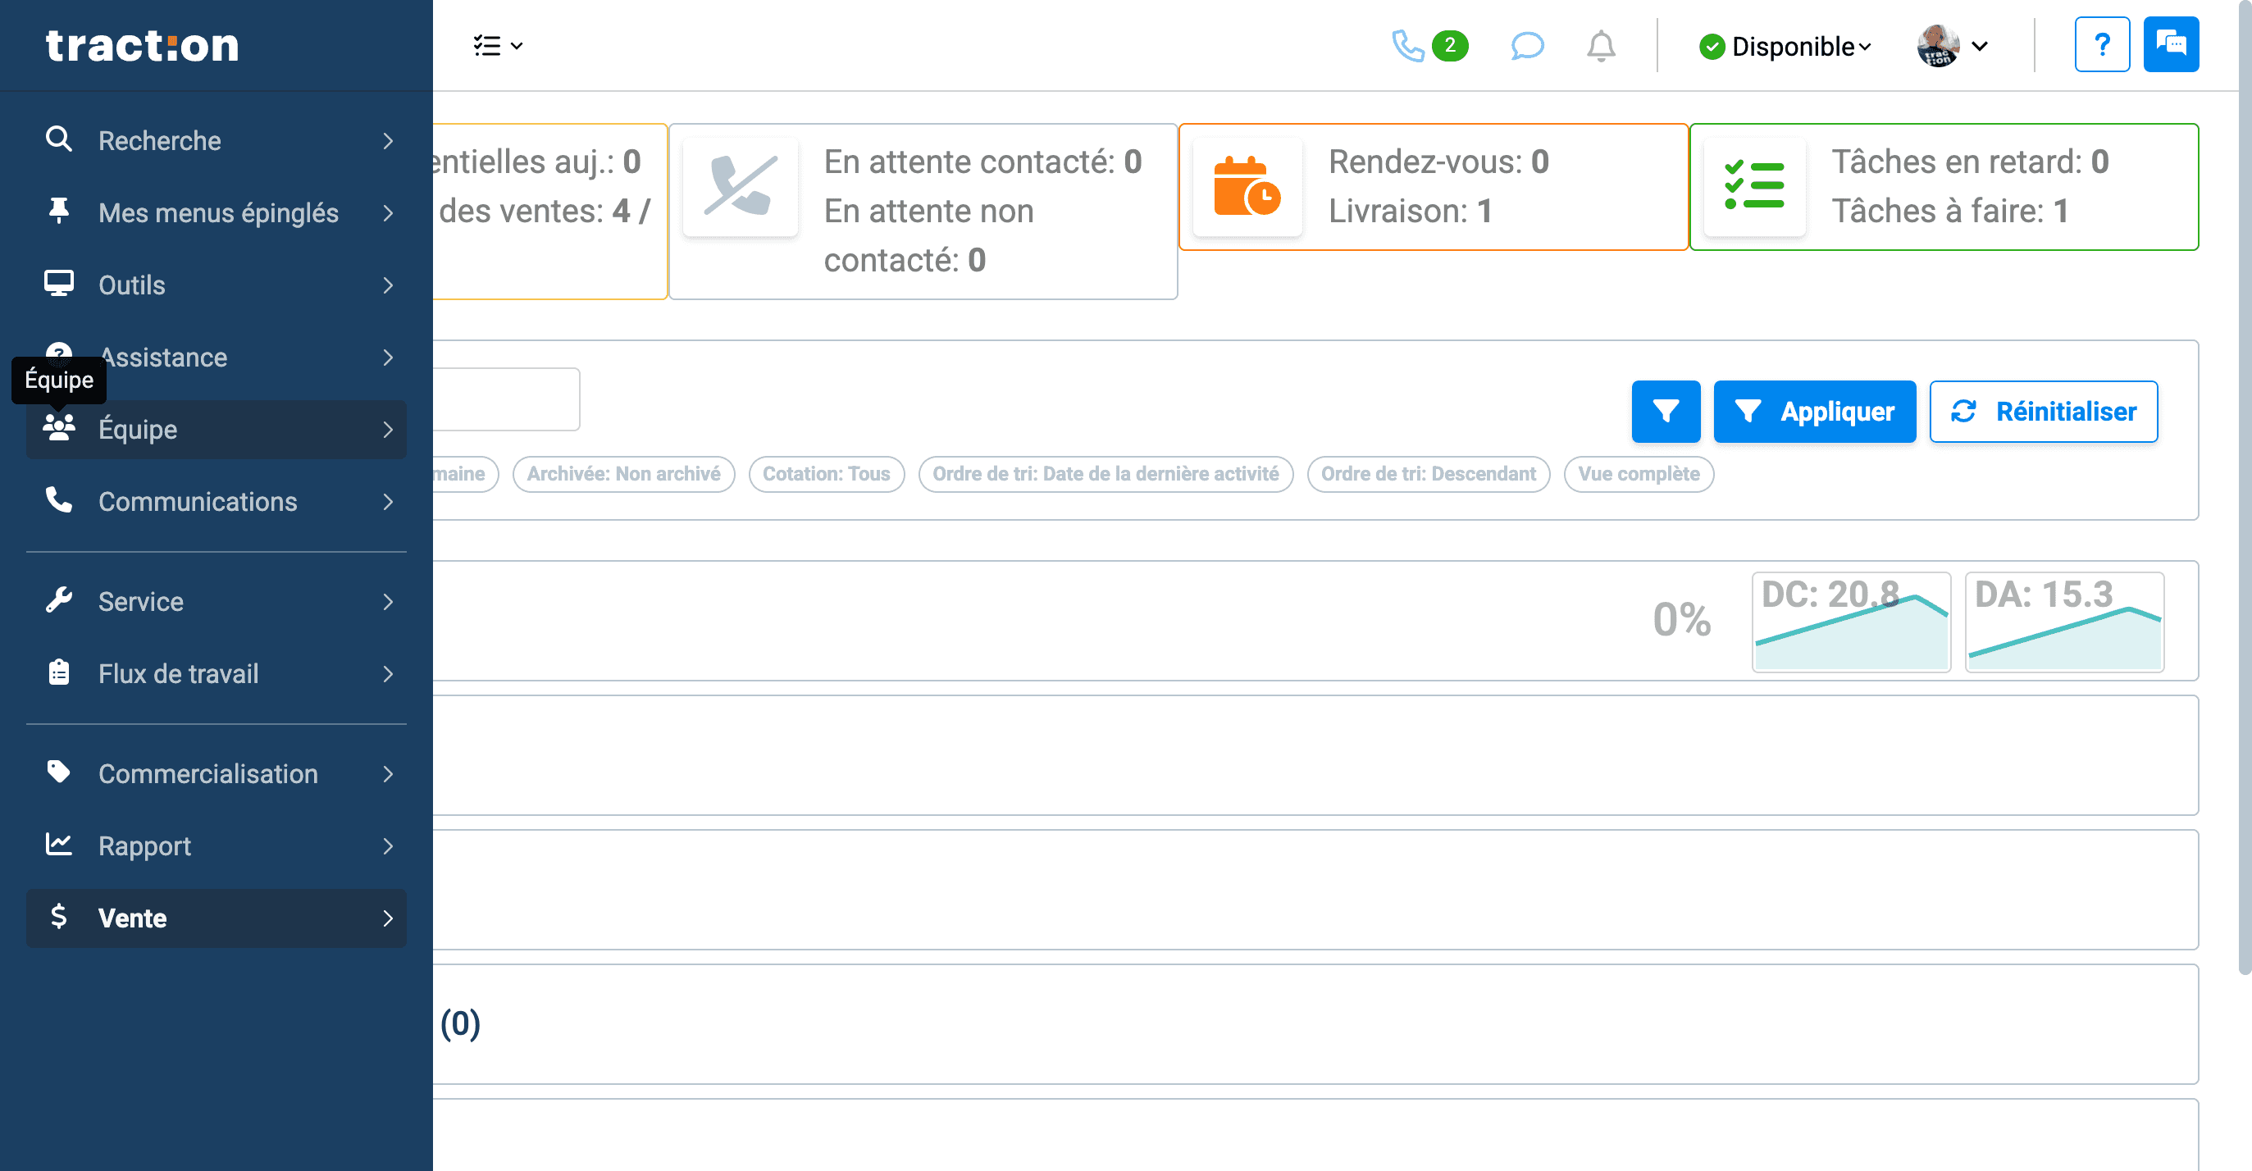2252x1171 pixels.
Task: Click the clipboard icon beside Flux de travail
Action: pos(58,673)
